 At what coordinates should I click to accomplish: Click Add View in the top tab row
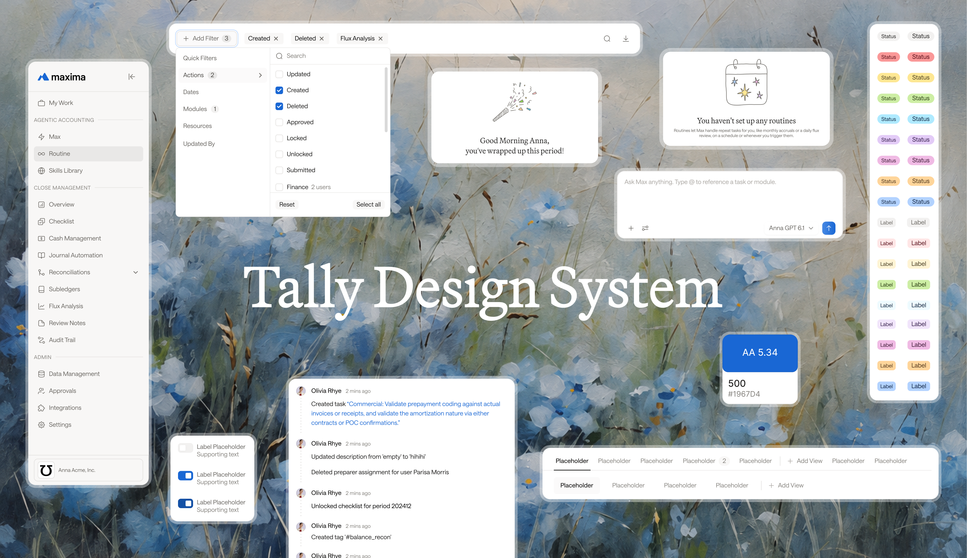805,461
